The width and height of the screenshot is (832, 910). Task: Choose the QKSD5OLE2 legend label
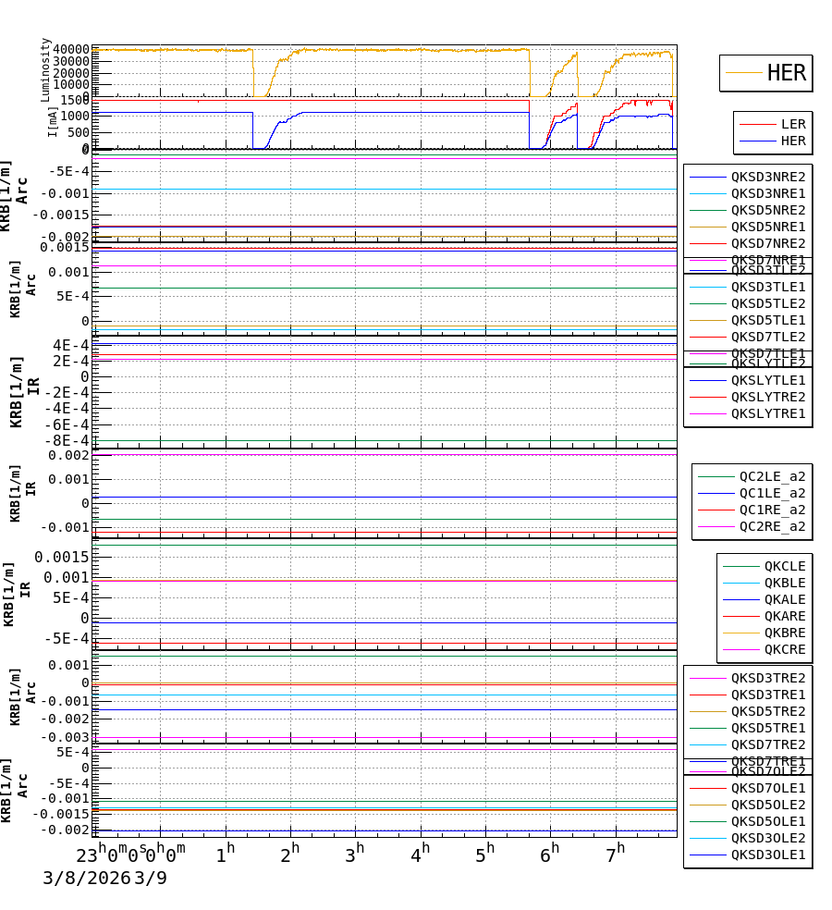tap(767, 805)
